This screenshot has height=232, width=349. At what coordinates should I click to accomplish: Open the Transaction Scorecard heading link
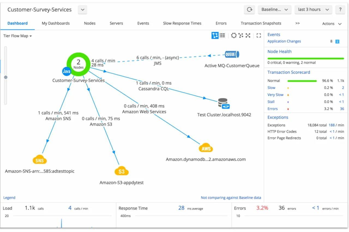pyautogui.click(x=289, y=72)
